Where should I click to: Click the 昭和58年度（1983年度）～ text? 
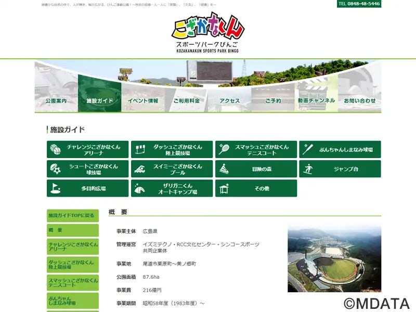click(174, 303)
